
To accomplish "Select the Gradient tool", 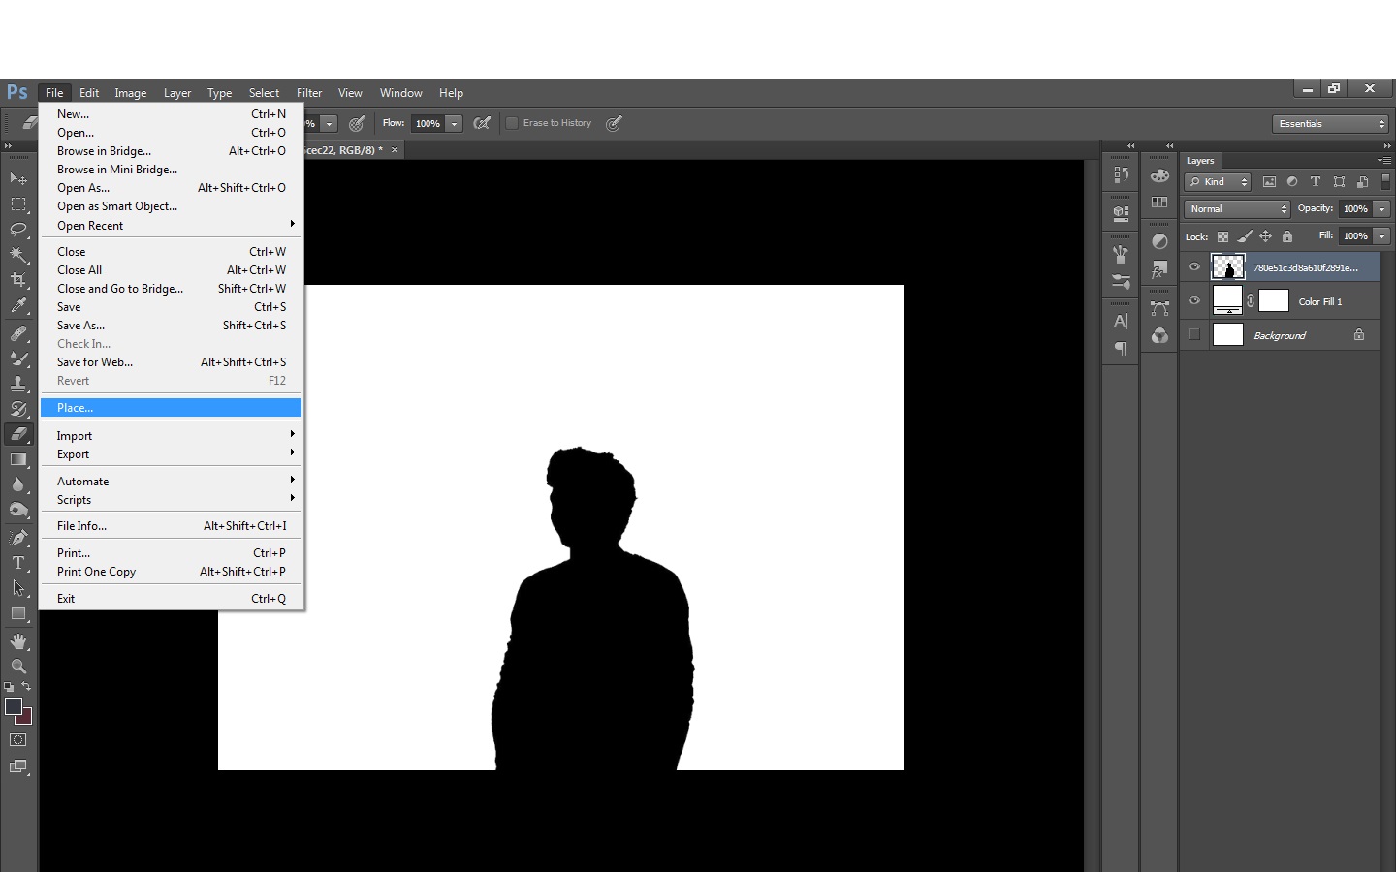I will point(18,460).
